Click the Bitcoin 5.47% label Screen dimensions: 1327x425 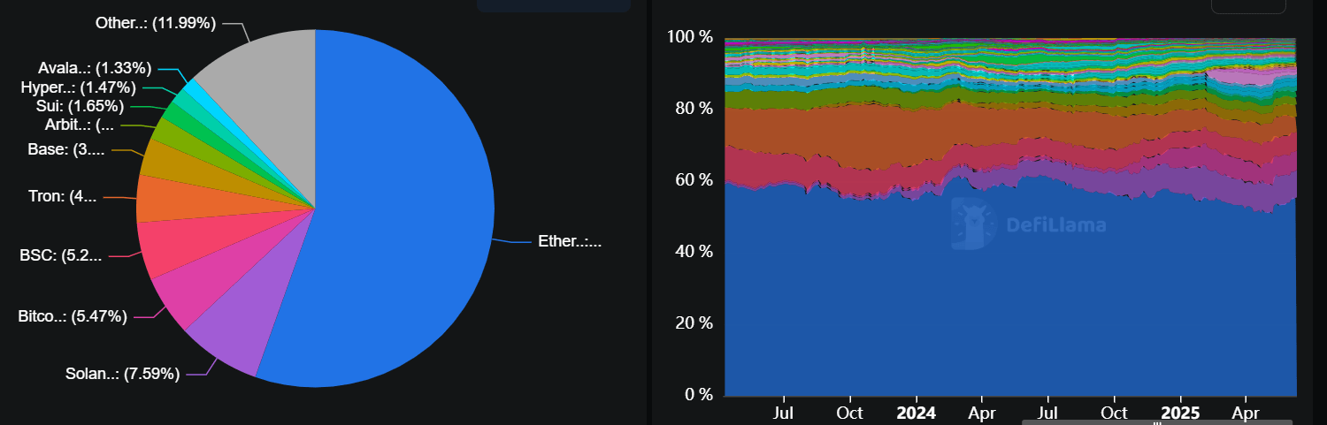click(x=73, y=315)
